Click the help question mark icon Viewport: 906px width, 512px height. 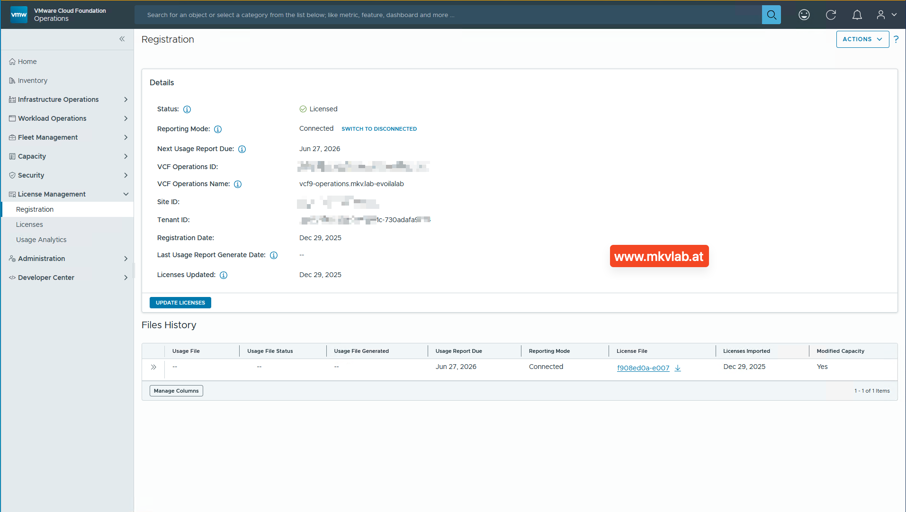point(896,39)
